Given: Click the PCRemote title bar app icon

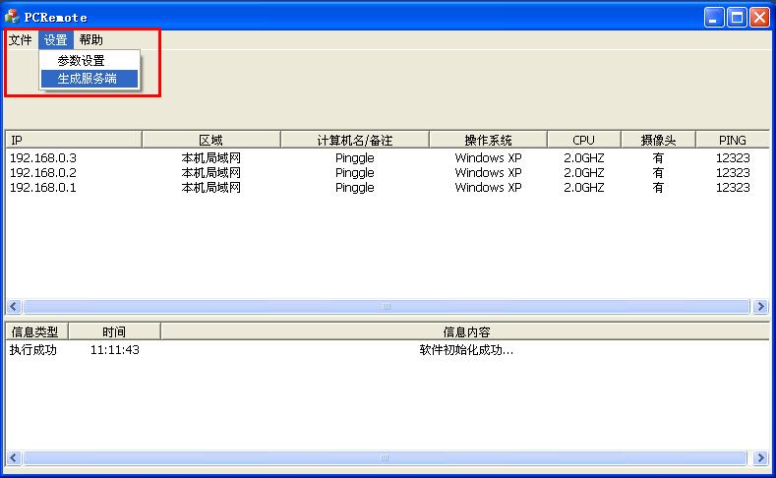Looking at the screenshot, I should pyautogui.click(x=13, y=17).
